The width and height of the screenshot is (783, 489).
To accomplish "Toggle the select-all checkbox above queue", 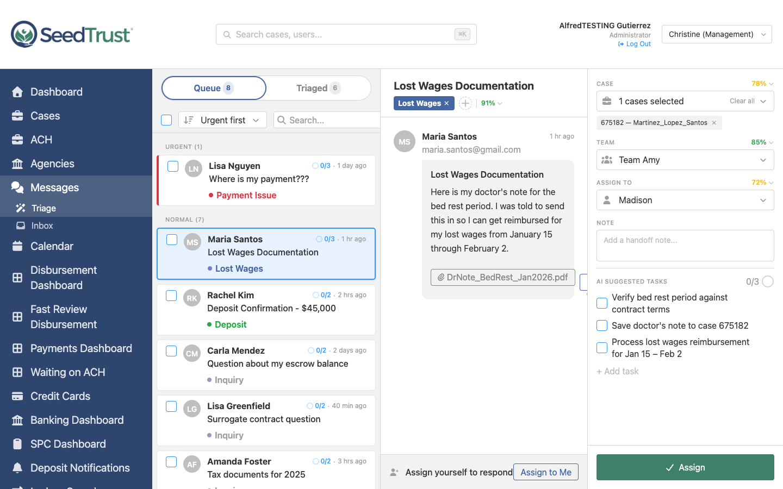I will pyautogui.click(x=167, y=120).
